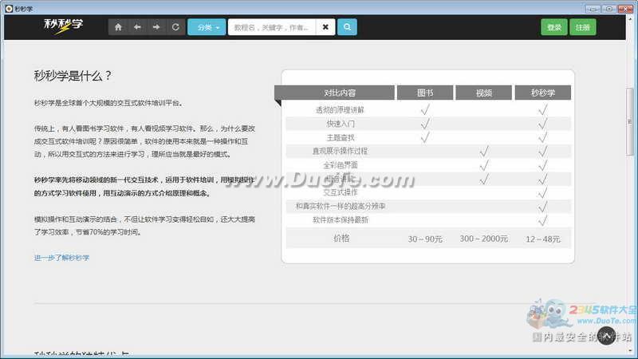Select the 视频 column header

click(484, 93)
